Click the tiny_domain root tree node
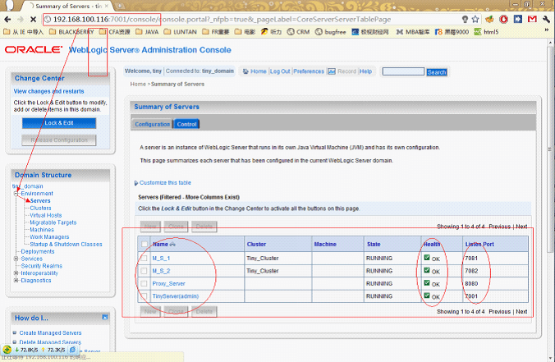555x362 pixels. [x=28, y=186]
